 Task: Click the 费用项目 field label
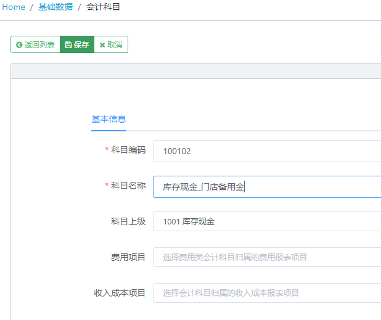click(x=128, y=257)
